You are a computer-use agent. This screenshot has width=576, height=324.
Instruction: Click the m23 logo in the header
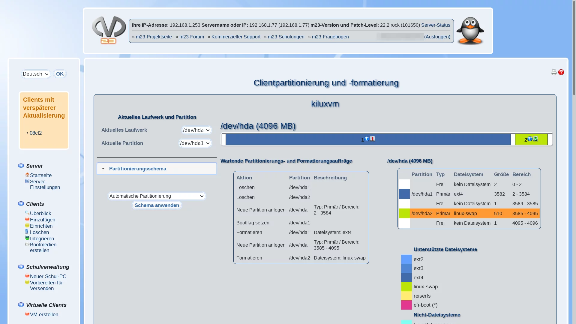coord(109,30)
